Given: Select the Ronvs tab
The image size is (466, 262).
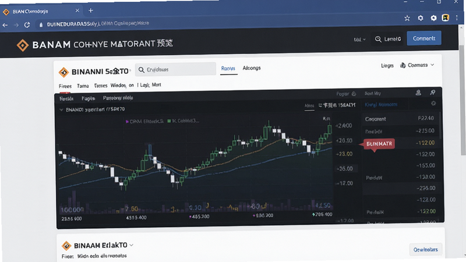Looking at the screenshot, I should pyautogui.click(x=228, y=69).
